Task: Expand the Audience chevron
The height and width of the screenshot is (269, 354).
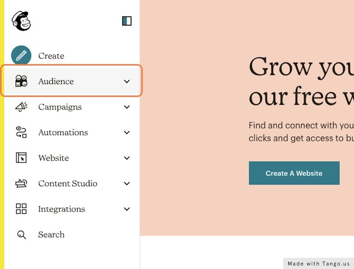Action: (127, 82)
